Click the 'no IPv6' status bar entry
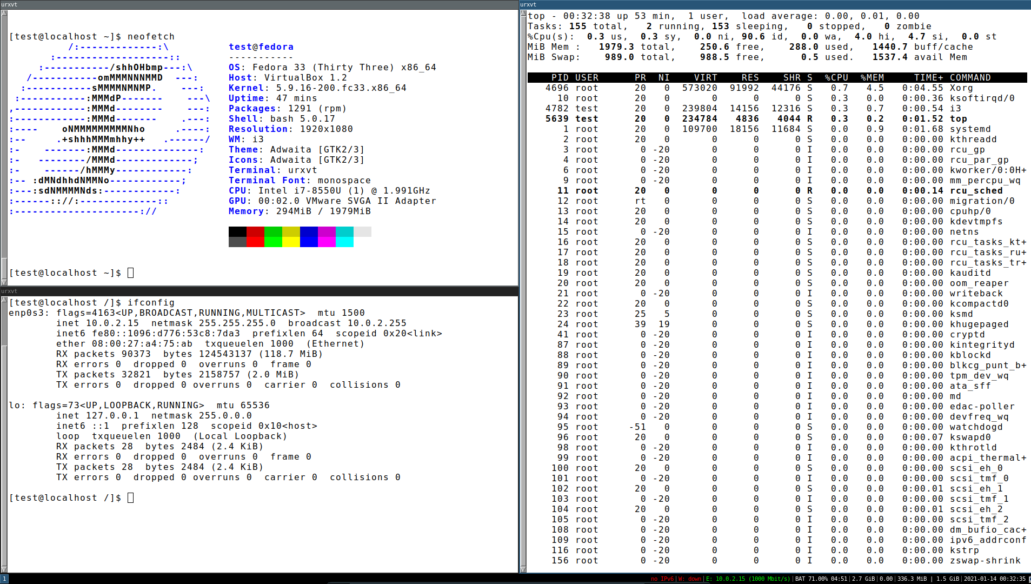 (x=662, y=579)
